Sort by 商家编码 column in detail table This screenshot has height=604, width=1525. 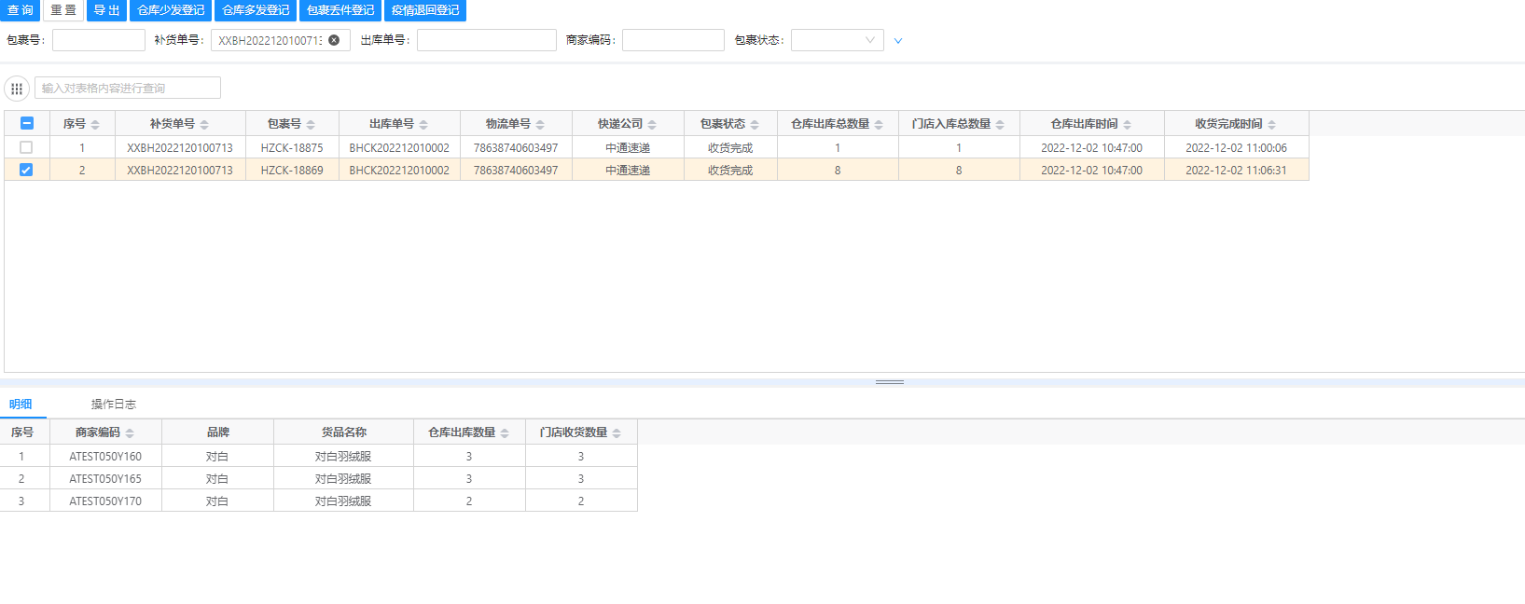coord(130,433)
